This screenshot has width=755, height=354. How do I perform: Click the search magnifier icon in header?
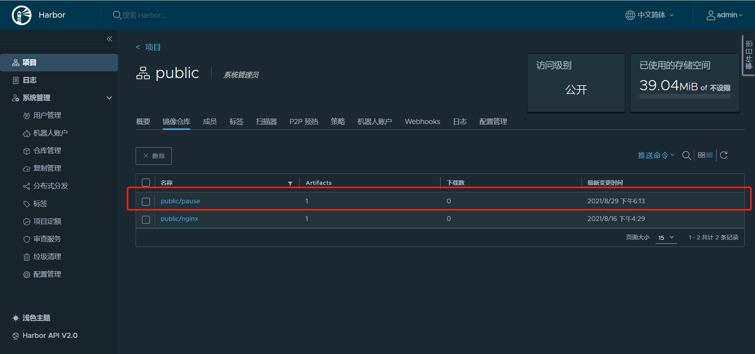117,15
